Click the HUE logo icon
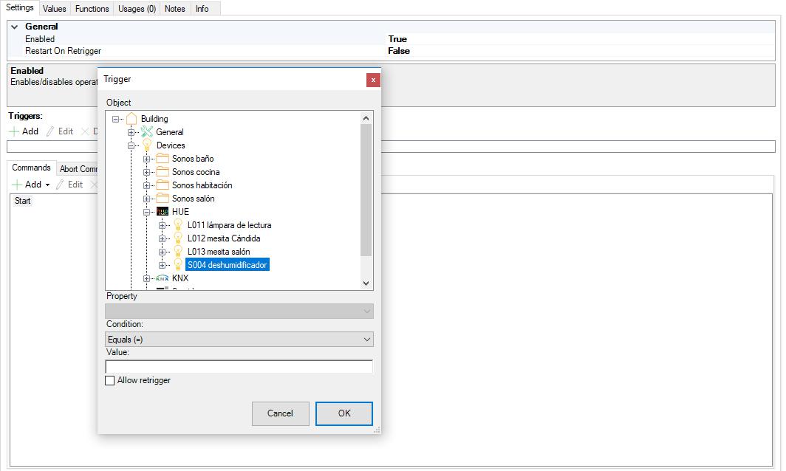Screen dimensions: 786x471 pyautogui.click(x=163, y=212)
